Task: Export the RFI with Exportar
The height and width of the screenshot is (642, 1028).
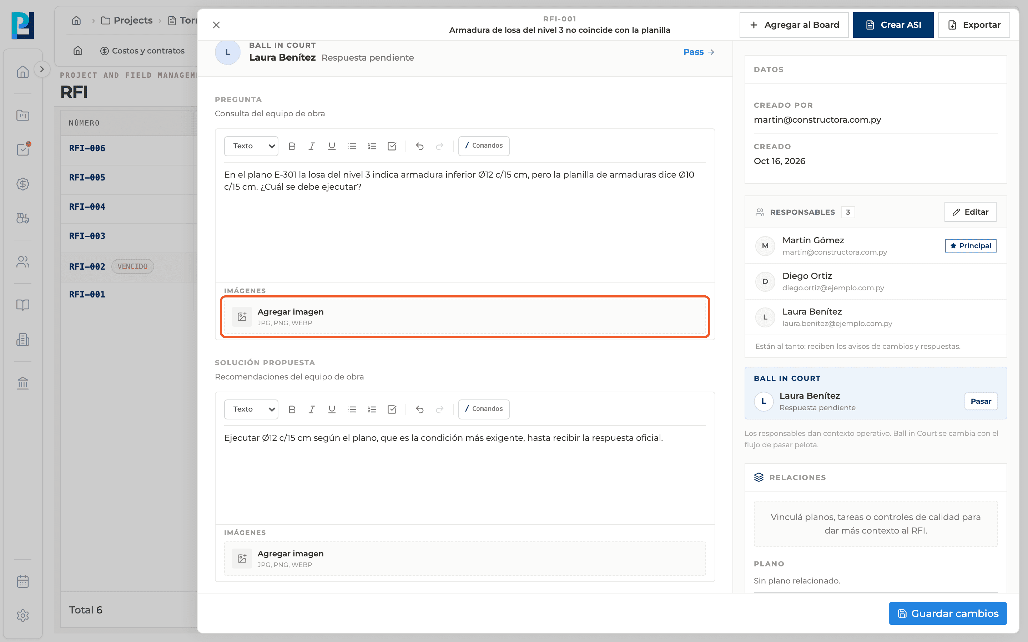Action: (974, 25)
